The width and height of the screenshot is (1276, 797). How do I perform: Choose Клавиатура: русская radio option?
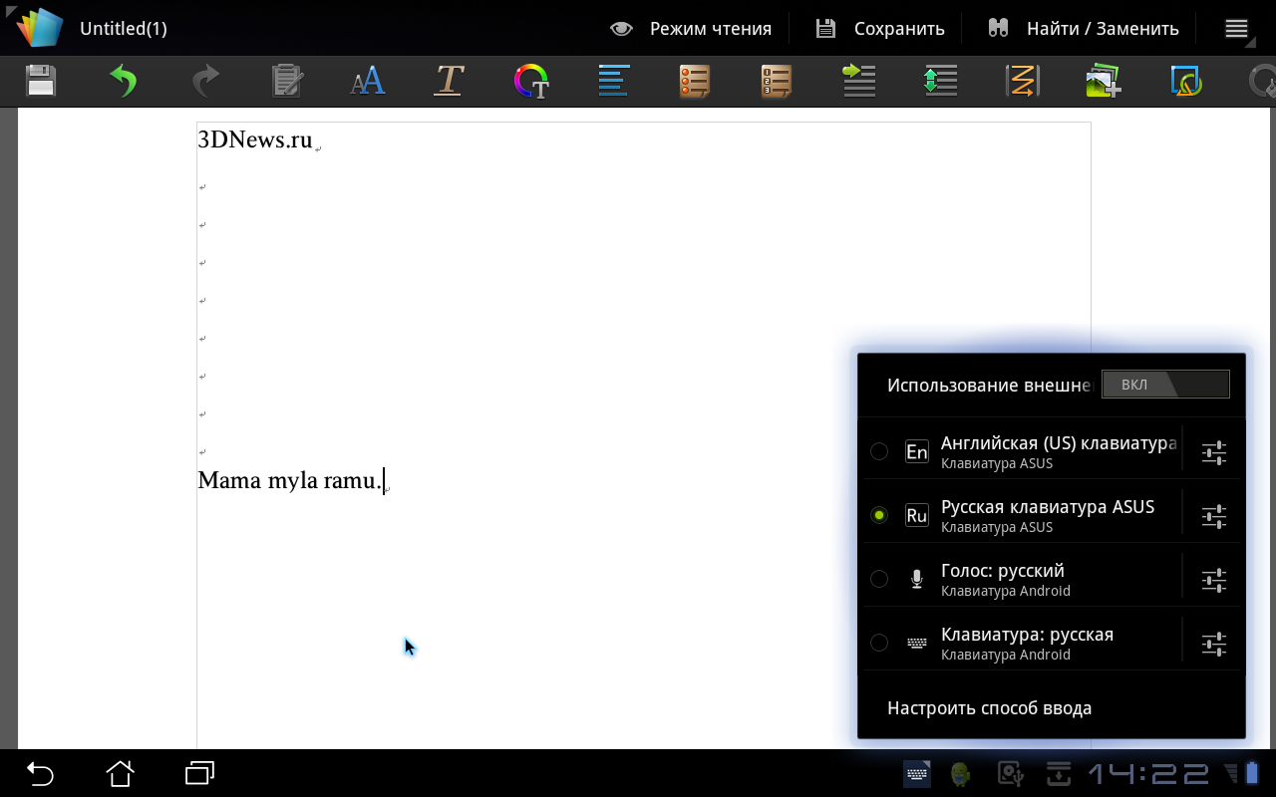(879, 643)
